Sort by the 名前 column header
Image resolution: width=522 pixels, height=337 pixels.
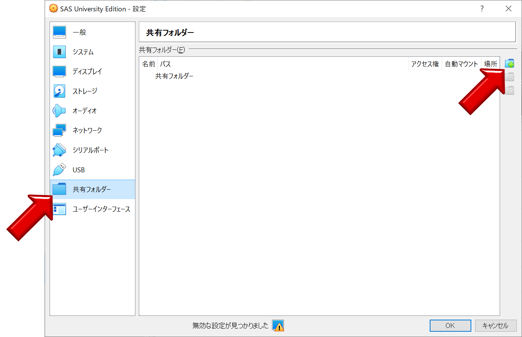(148, 64)
